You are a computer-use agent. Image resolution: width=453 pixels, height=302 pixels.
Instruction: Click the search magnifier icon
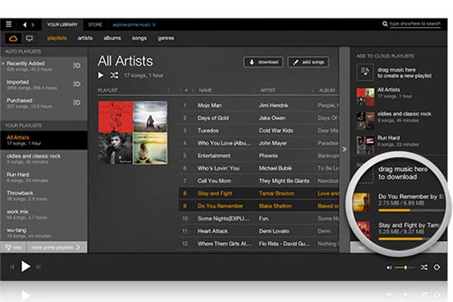(x=385, y=23)
